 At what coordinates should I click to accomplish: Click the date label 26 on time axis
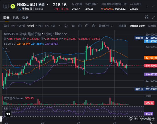click(x=43, y=123)
